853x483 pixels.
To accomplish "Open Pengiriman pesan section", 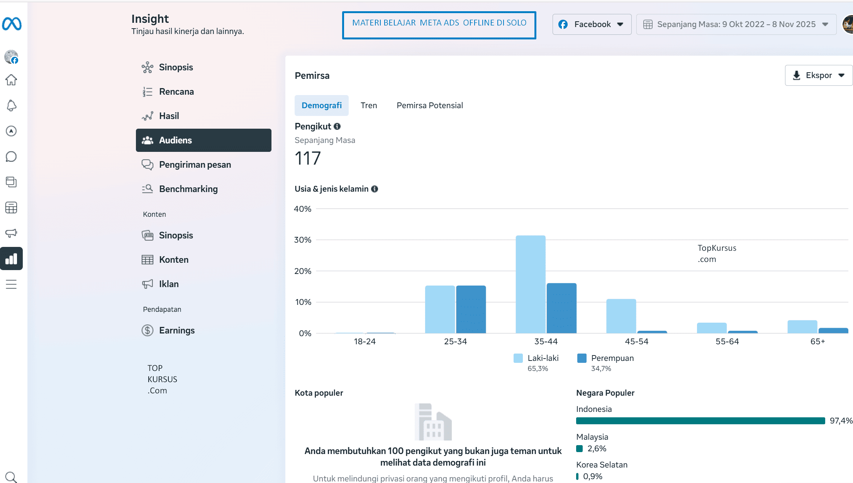I will point(195,165).
